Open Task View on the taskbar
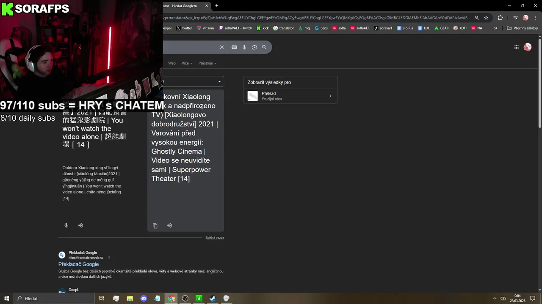Screen dimensions: 542x304 (102, 299)
